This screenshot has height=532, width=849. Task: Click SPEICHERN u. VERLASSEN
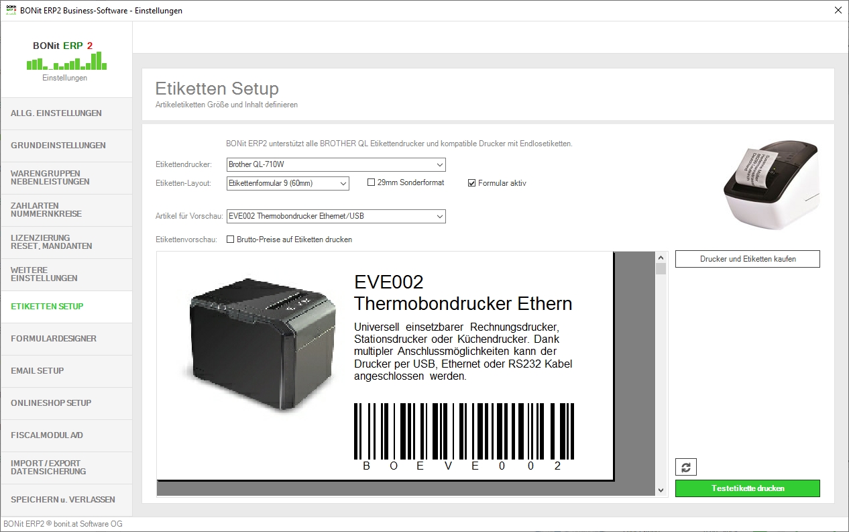(x=66, y=500)
